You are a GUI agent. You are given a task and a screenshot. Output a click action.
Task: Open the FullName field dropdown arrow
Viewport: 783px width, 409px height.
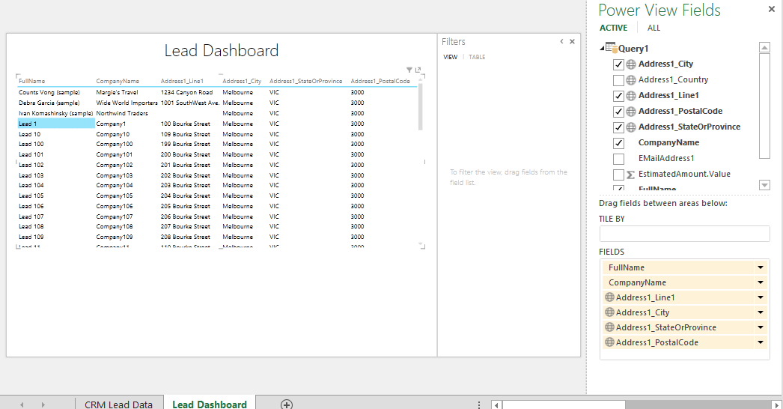coord(761,267)
